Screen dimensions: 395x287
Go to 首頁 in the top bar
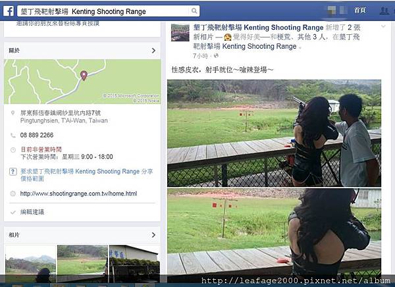coord(359,10)
